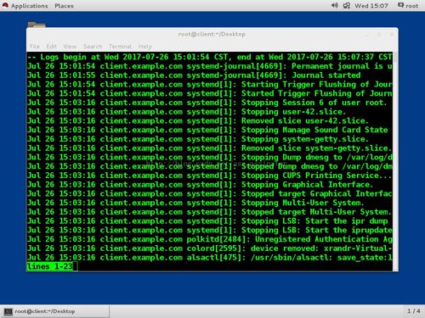425x318 pixels.
Task: Click the Red Hat logo icon
Action: pyautogui.click(x=5, y=5)
